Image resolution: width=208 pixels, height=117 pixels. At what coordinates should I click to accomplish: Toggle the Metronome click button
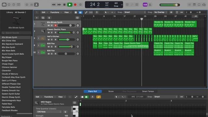tap(150, 5)
